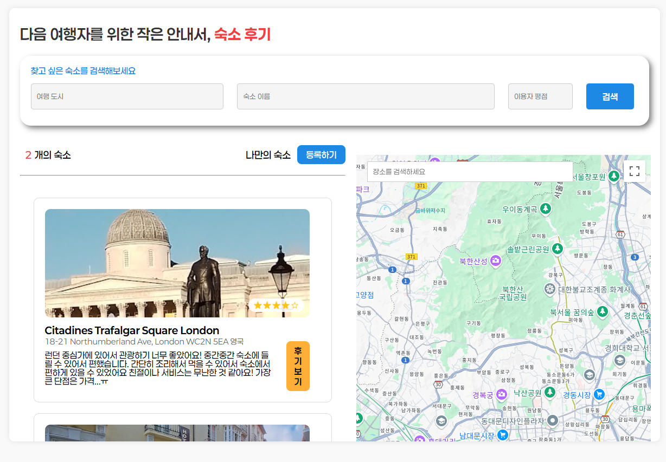Screen dimensions: 666x462
Task: Open reviews with the 후기보기 button
Action: 298,366
